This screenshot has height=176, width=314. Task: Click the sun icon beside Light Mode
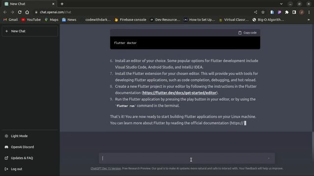6,136
